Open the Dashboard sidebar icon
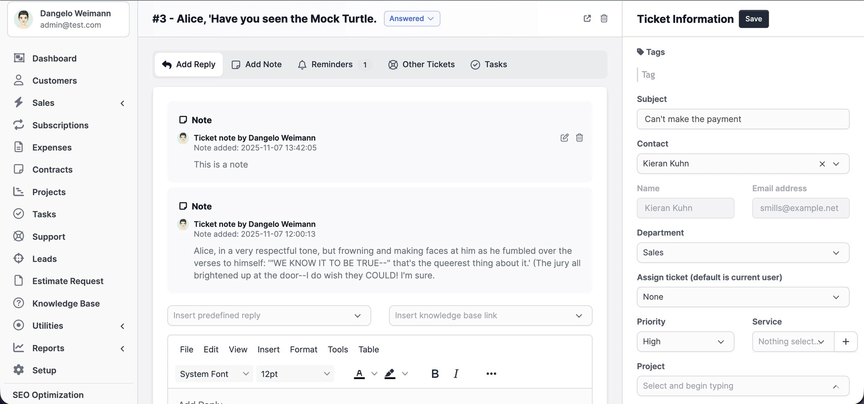Viewport: 864px width, 404px height. (x=19, y=58)
